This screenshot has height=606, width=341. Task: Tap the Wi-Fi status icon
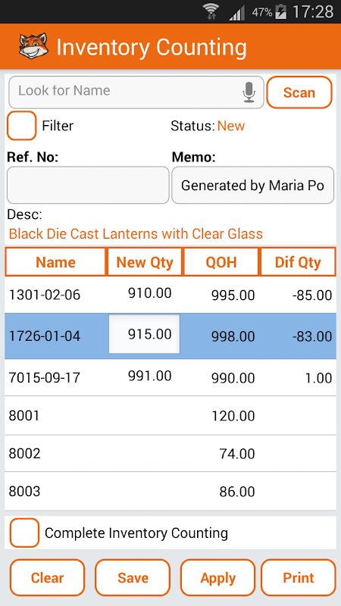(x=211, y=12)
